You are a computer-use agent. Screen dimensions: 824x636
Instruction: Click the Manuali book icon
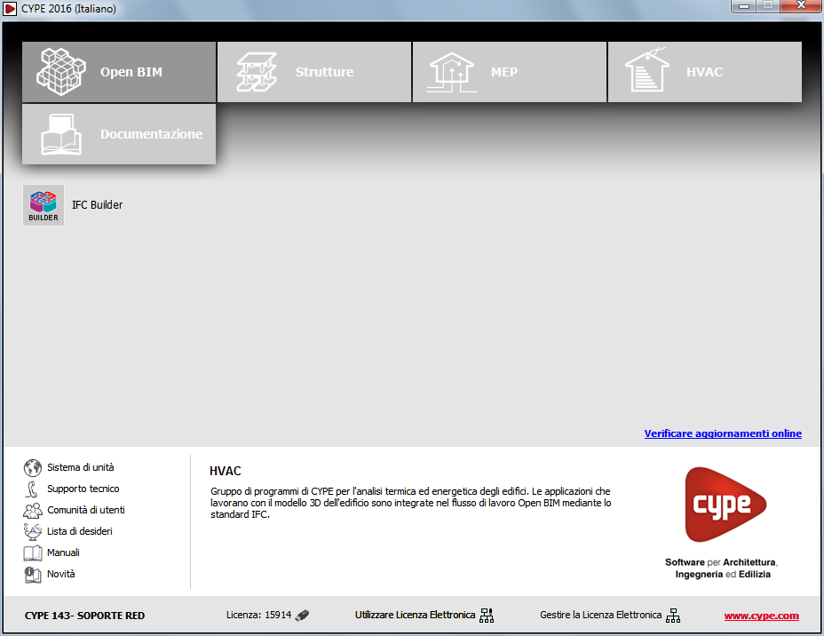tap(33, 553)
